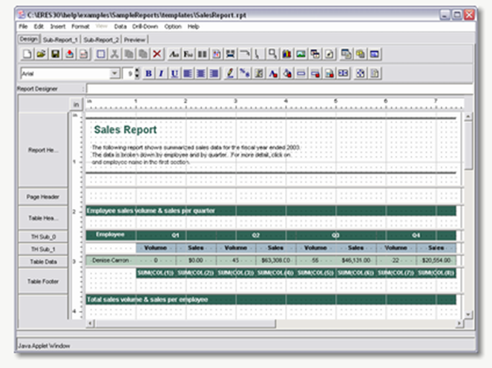Open the Arial font dropdown
The image size is (492, 368).
point(114,73)
